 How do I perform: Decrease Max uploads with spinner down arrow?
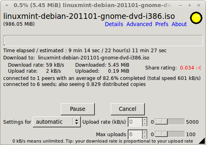tap(144, 136)
